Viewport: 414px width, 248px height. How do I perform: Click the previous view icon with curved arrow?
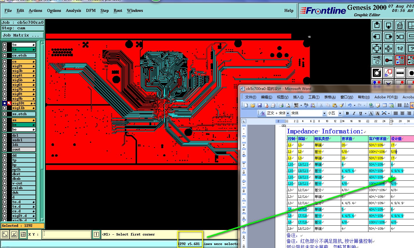coord(400,37)
